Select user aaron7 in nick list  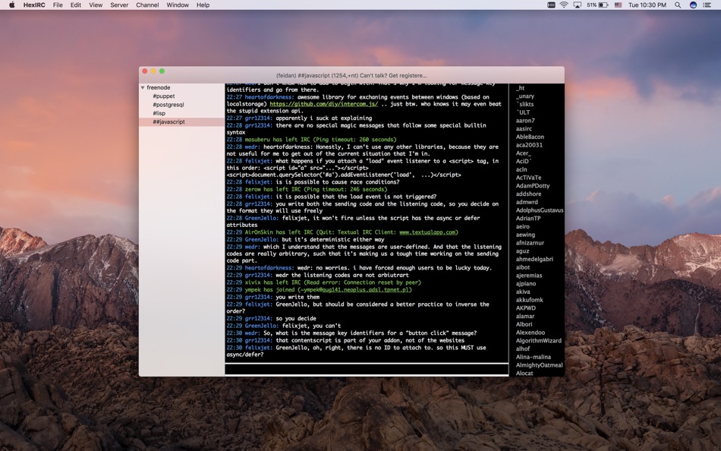pyautogui.click(x=525, y=121)
